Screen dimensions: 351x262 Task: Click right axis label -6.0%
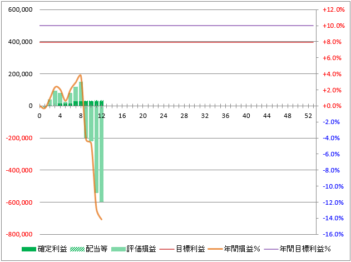pos(332,154)
